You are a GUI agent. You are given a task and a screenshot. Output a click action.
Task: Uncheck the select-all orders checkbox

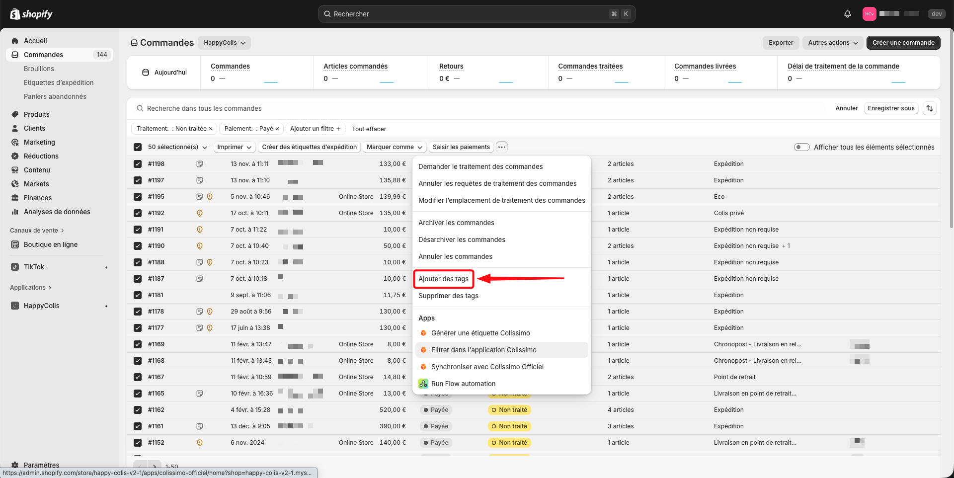138,147
